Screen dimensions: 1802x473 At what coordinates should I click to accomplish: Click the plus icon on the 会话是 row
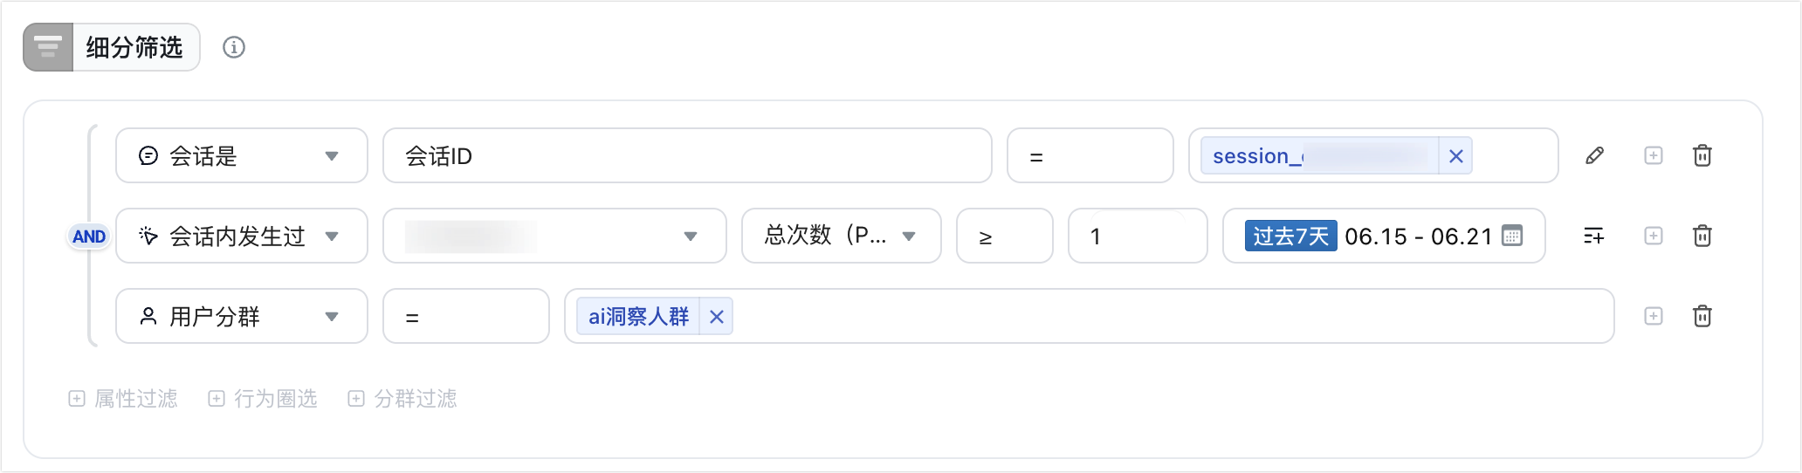tap(1654, 156)
